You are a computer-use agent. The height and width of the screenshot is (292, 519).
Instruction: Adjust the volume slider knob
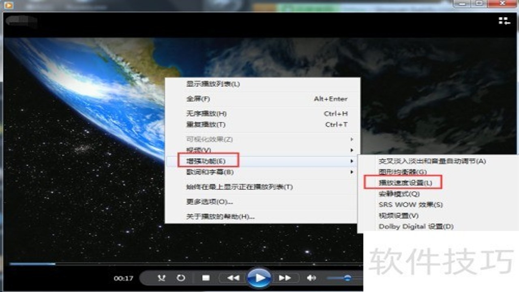click(x=347, y=278)
